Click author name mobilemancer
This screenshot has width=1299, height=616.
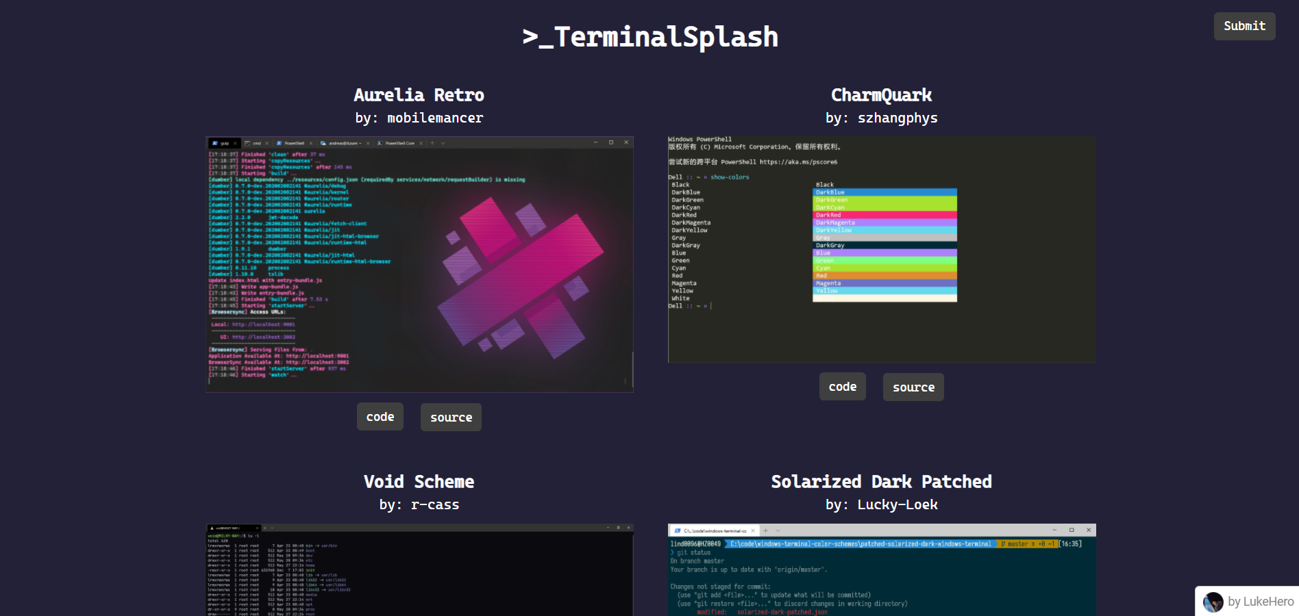point(435,118)
